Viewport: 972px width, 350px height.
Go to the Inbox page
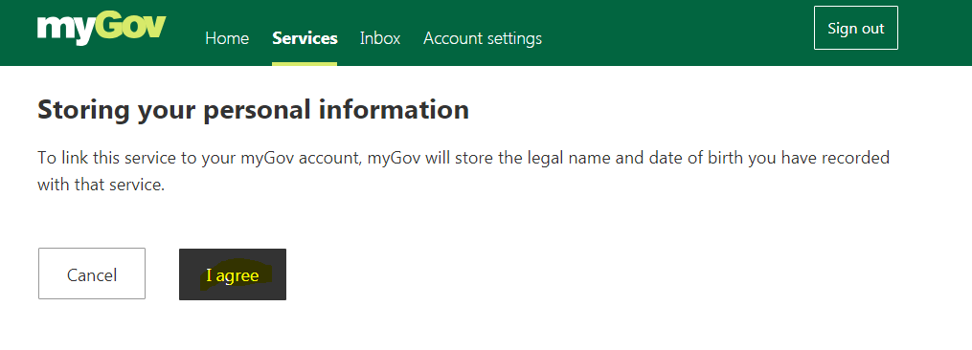(380, 38)
